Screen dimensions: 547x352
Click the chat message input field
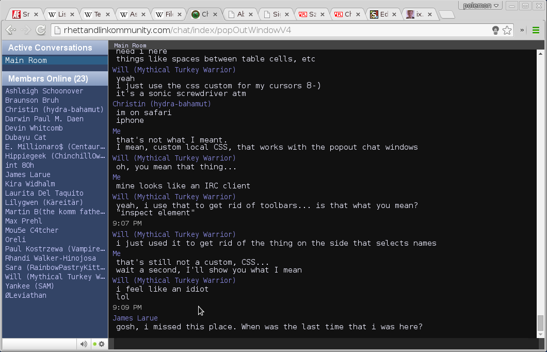pos(326,344)
